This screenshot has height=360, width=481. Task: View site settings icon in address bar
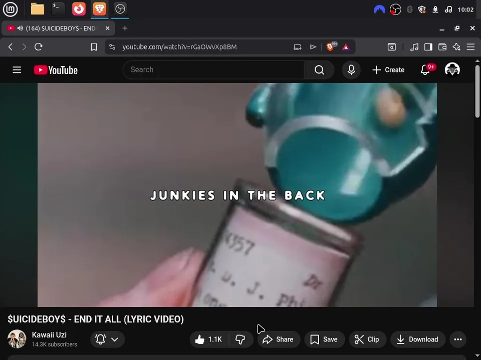coord(112,47)
